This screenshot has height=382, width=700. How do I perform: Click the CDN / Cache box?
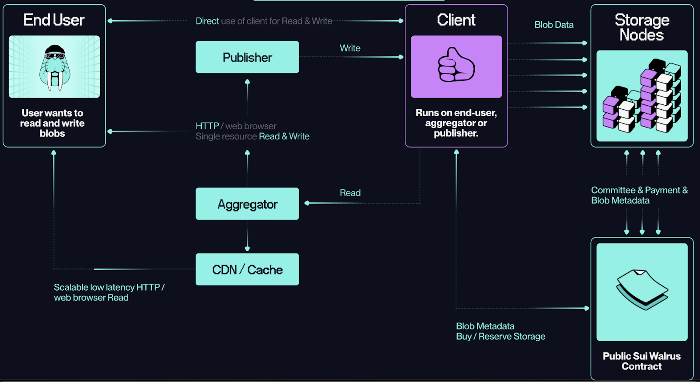click(247, 270)
